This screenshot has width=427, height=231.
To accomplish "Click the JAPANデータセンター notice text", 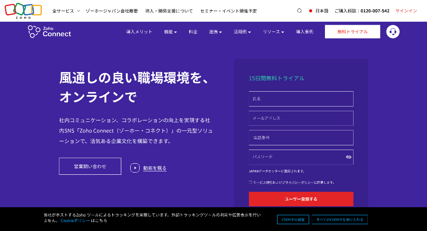I will (x=277, y=171).
